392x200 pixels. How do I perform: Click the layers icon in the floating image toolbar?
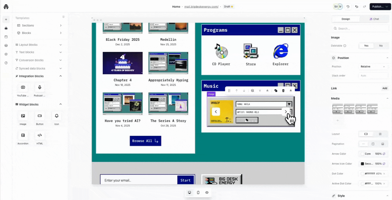click(252, 91)
